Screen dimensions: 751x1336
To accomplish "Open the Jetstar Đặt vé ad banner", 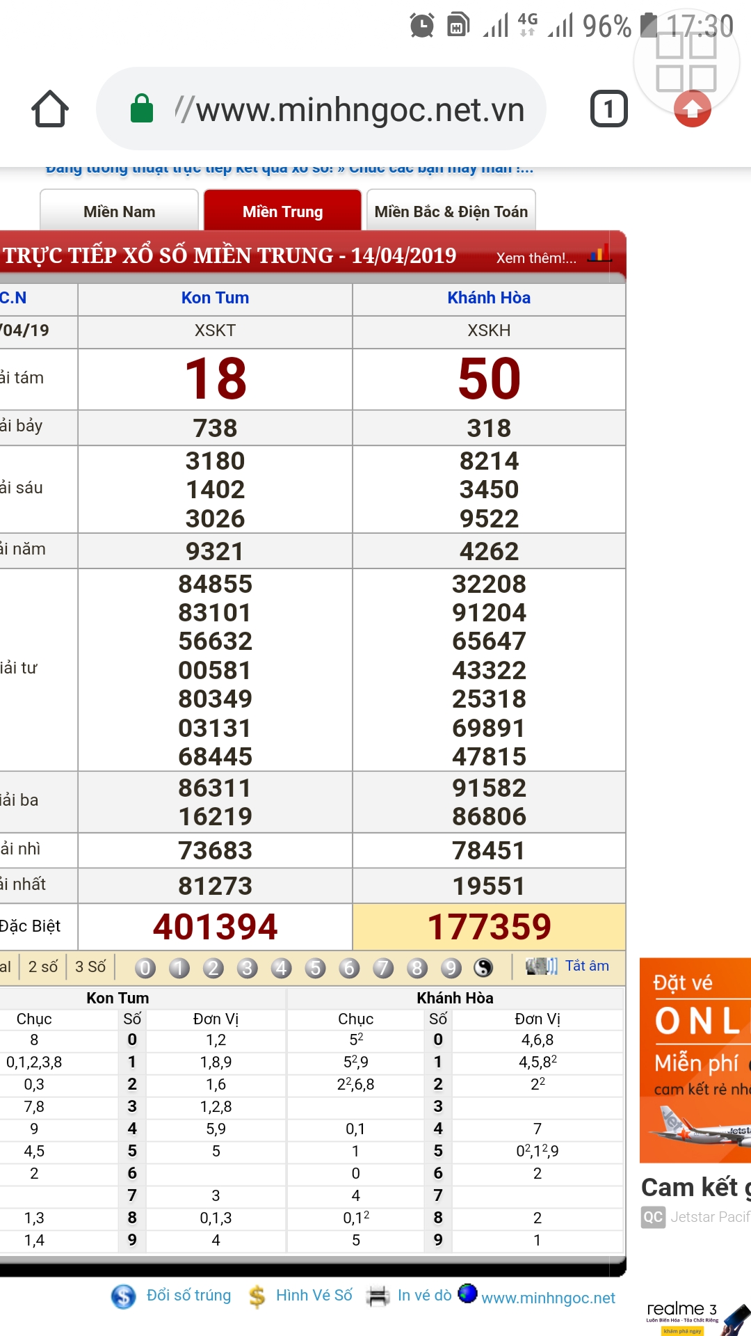I will point(695,1060).
